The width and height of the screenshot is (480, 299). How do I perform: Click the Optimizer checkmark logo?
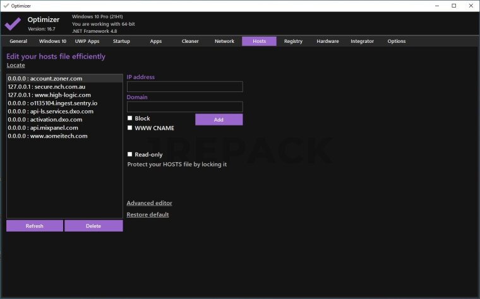13,23
